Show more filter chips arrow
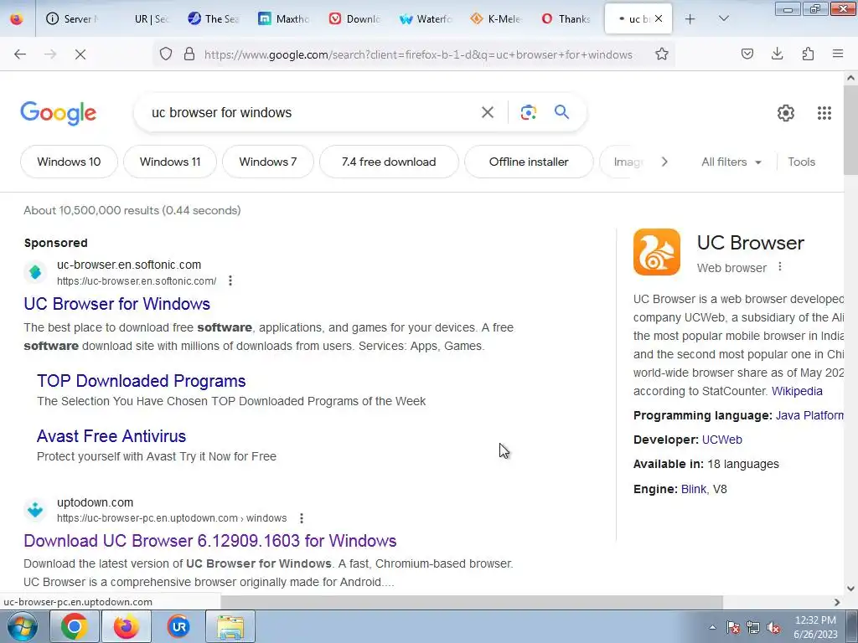The height and width of the screenshot is (643, 858). coord(664,162)
